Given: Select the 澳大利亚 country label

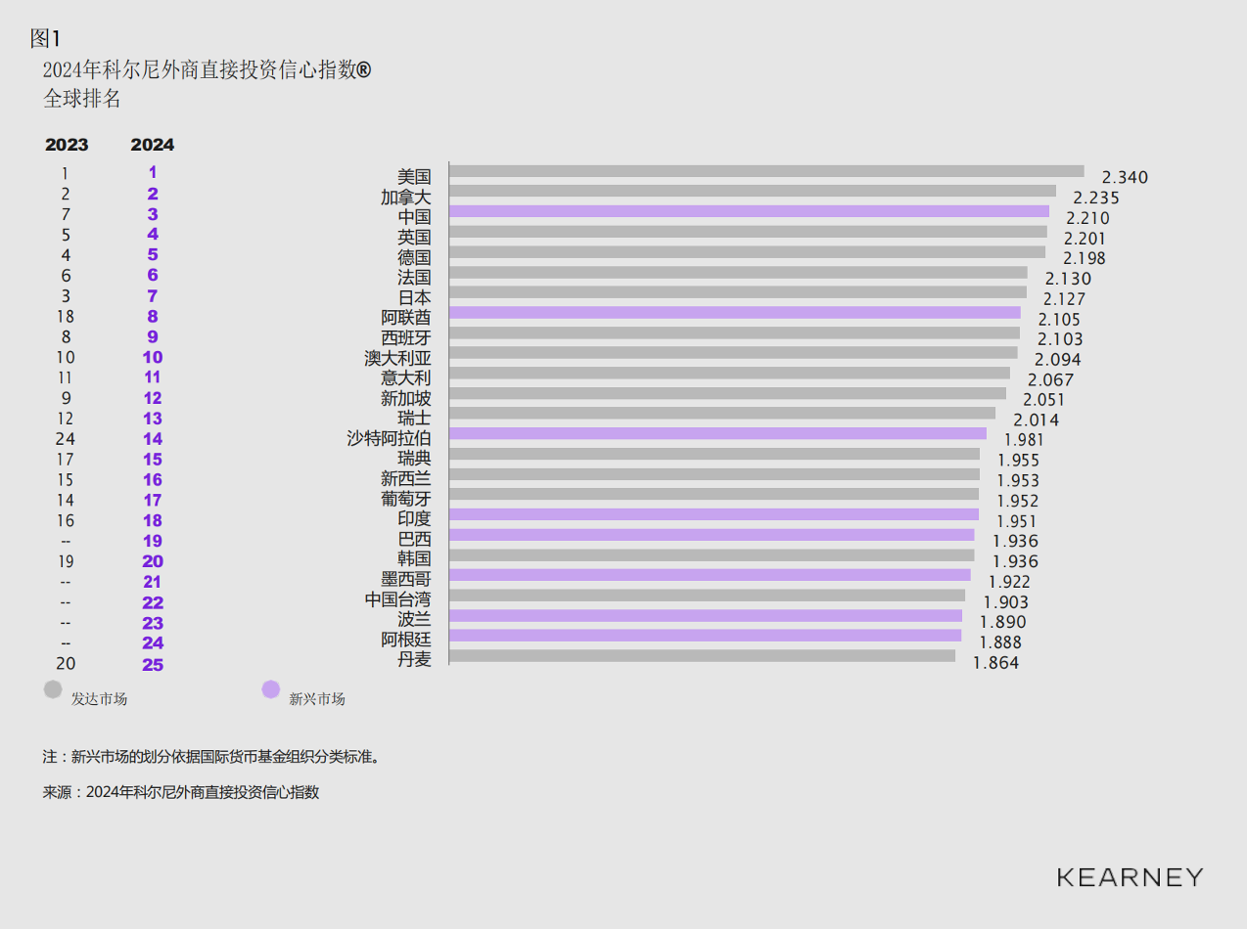Looking at the screenshot, I should coord(397,358).
